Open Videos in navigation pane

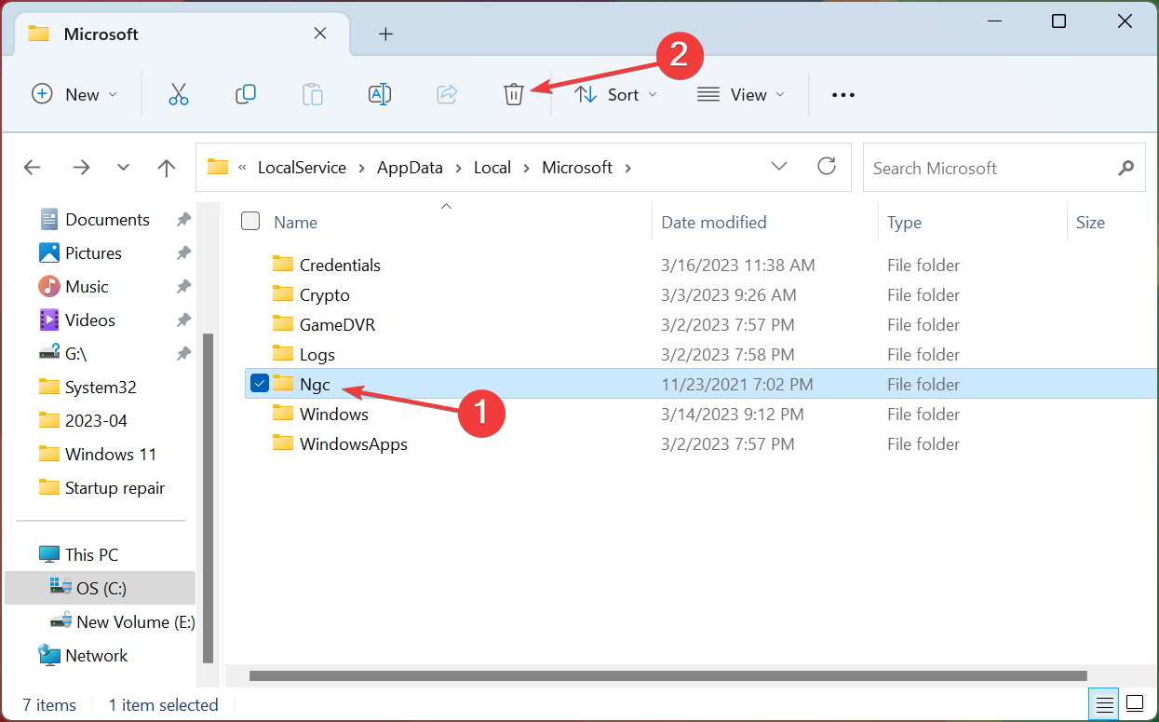coord(90,320)
